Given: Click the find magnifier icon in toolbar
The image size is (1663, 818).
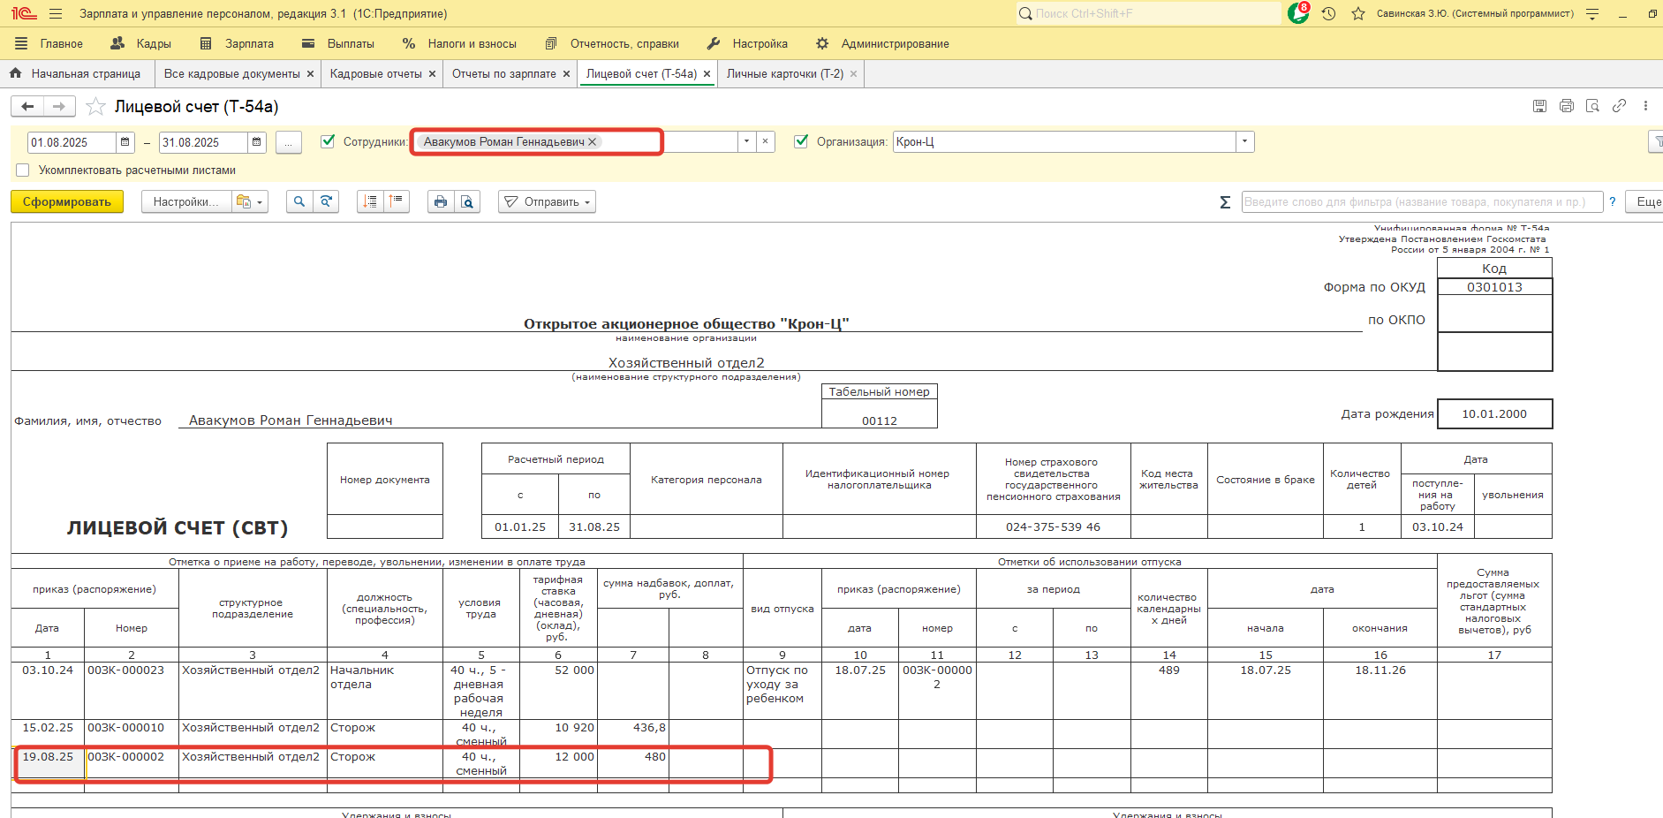Looking at the screenshot, I should (x=299, y=202).
